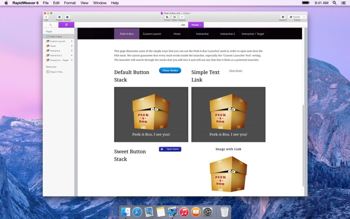Open dropdown next to Peek-A-Boo.rw6 title
The height and width of the screenshot is (219, 350).
(191, 13)
